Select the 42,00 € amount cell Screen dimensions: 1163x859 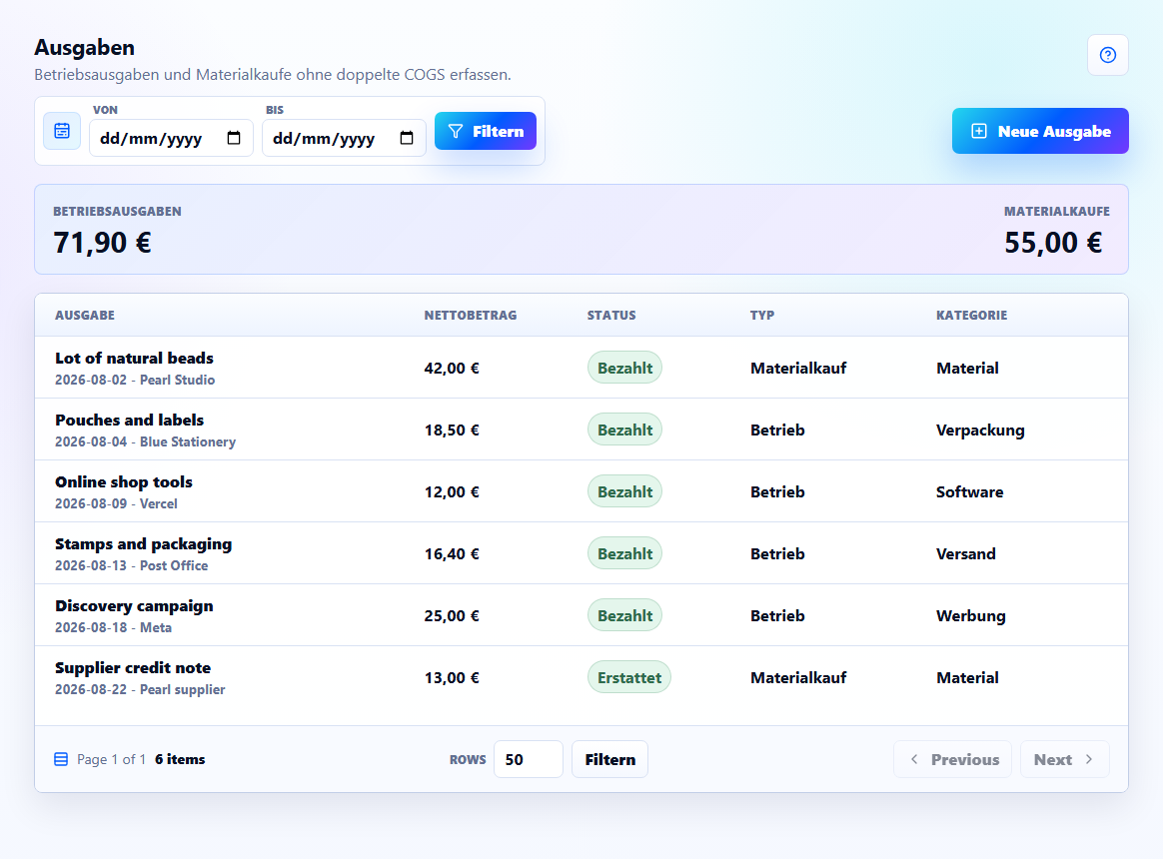(x=452, y=368)
